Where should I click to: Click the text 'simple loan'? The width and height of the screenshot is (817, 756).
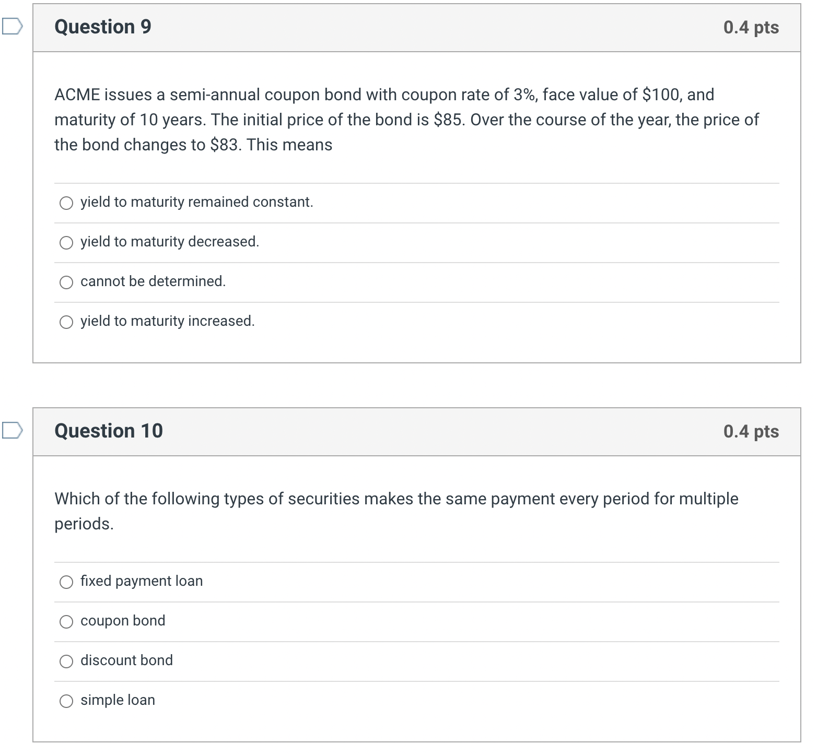point(117,701)
